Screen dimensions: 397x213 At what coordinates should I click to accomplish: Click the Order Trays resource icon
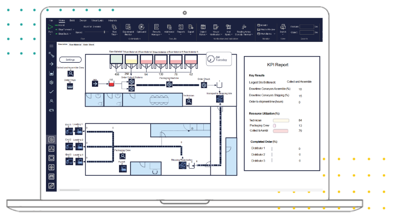coord(70,86)
